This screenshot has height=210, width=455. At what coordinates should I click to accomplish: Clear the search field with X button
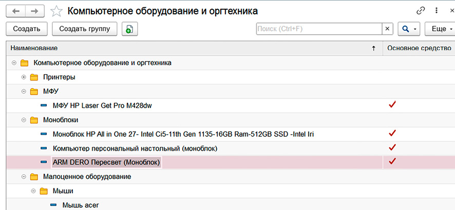pos(388,29)
